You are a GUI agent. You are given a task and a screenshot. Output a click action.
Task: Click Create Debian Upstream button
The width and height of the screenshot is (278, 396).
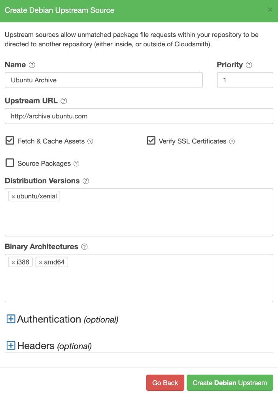[x=230, y=383]
